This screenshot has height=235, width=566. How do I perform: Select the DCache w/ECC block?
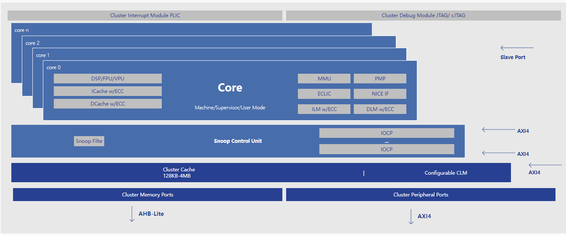pos(108,104)
